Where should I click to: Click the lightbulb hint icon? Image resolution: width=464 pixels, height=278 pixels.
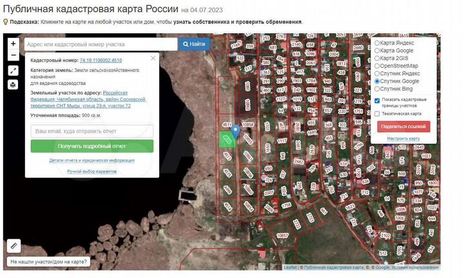[5, 22]
